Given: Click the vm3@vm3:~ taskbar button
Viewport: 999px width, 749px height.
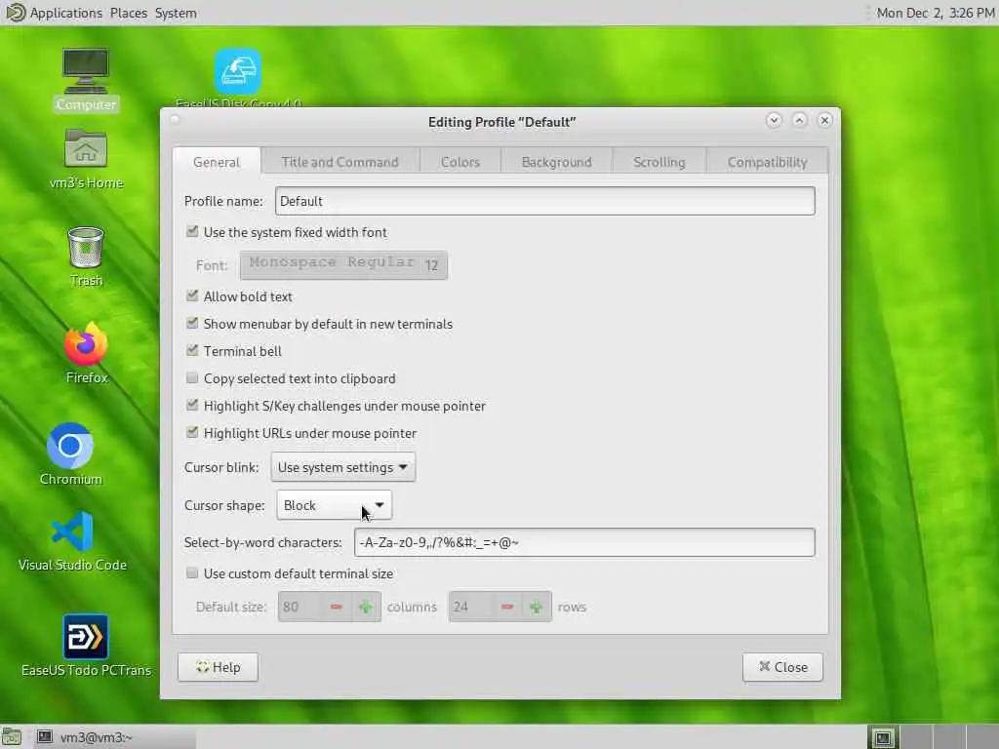Looking at the screenshot, I should (x=115, y=737).
